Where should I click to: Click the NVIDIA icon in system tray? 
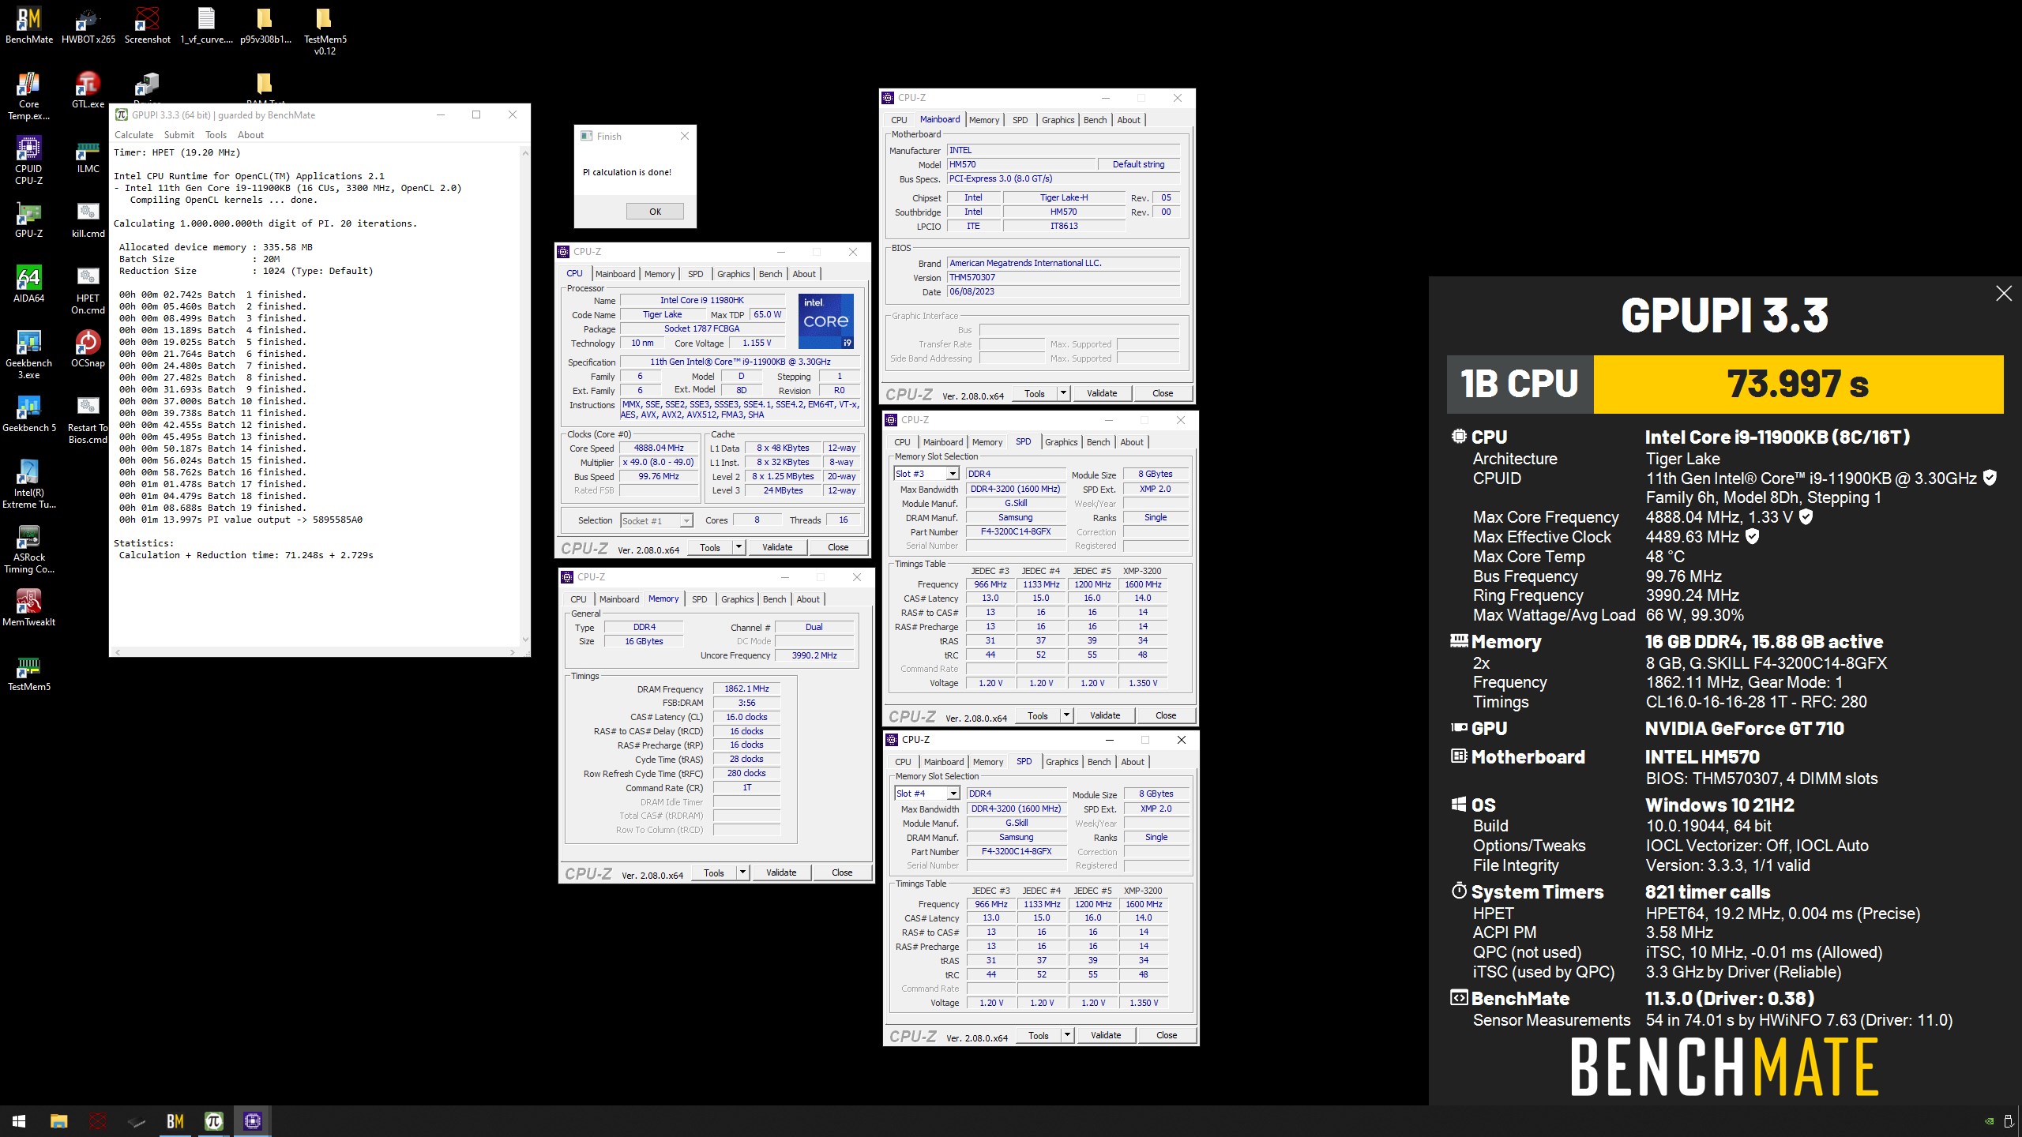click(1989, 1121)
